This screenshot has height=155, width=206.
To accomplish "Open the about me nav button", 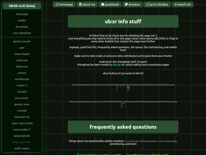I will click(87, 5).
